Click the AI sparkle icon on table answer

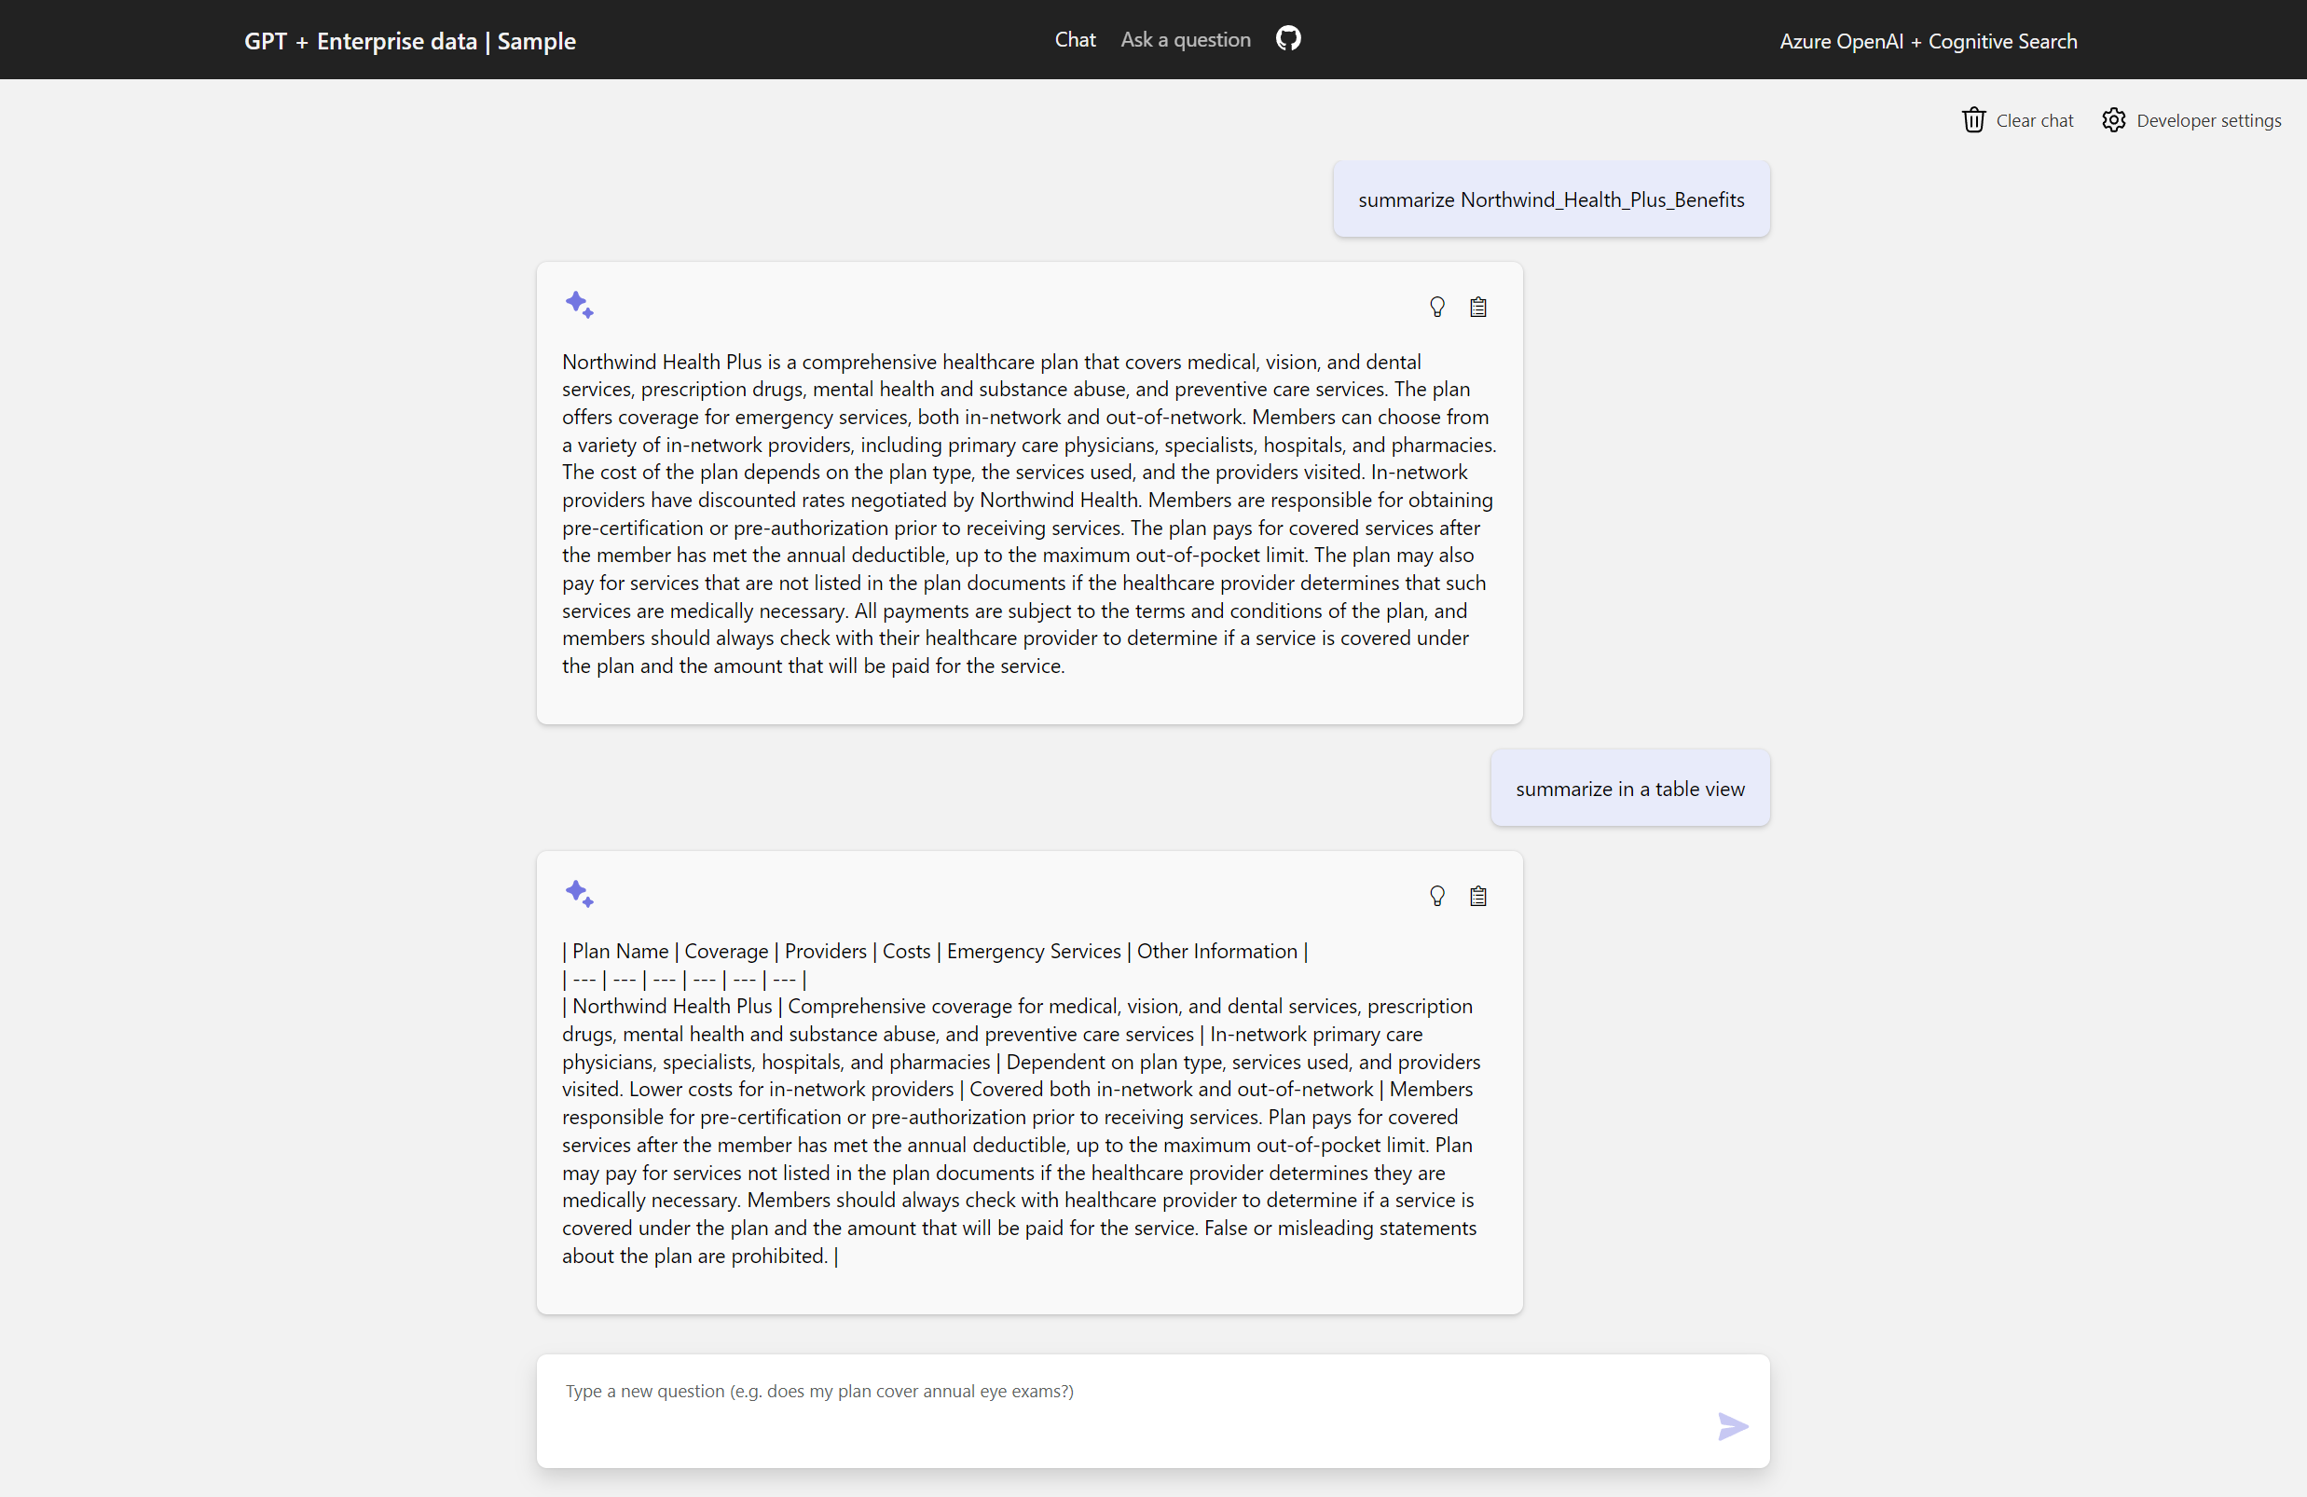tap(580, 892)
